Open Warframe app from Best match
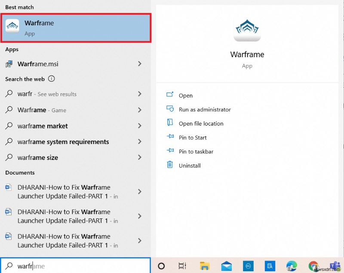The height and width of the screenshot is (273, 344). [x=75, y=28]
